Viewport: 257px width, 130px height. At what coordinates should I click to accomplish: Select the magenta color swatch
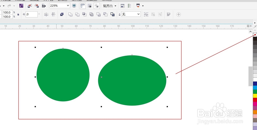tap(255, 104)
